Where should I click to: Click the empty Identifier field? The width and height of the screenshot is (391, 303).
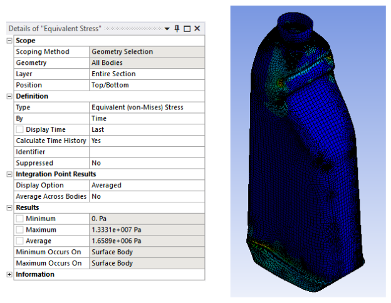click(x=147, y=152)
